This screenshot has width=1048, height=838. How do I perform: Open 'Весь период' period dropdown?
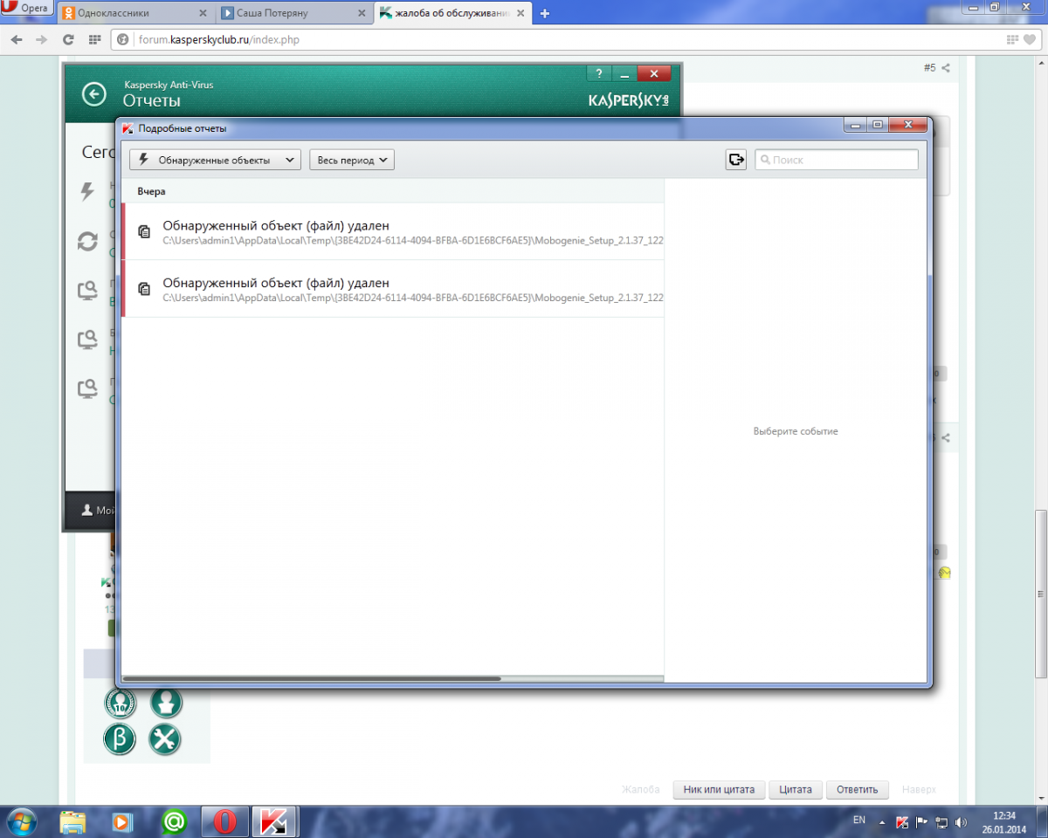[x=352, y=160]
